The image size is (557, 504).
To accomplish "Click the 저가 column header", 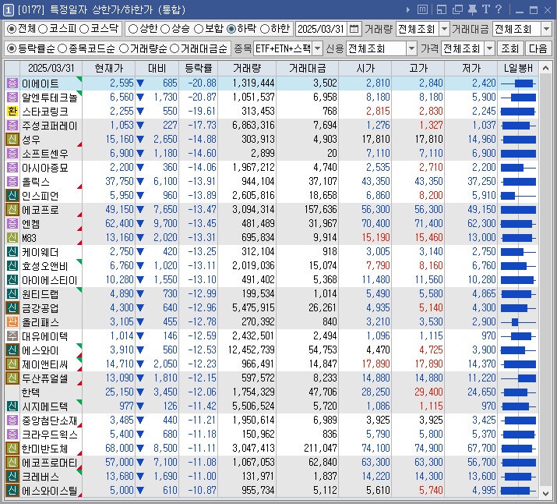I will pos(471,69).
